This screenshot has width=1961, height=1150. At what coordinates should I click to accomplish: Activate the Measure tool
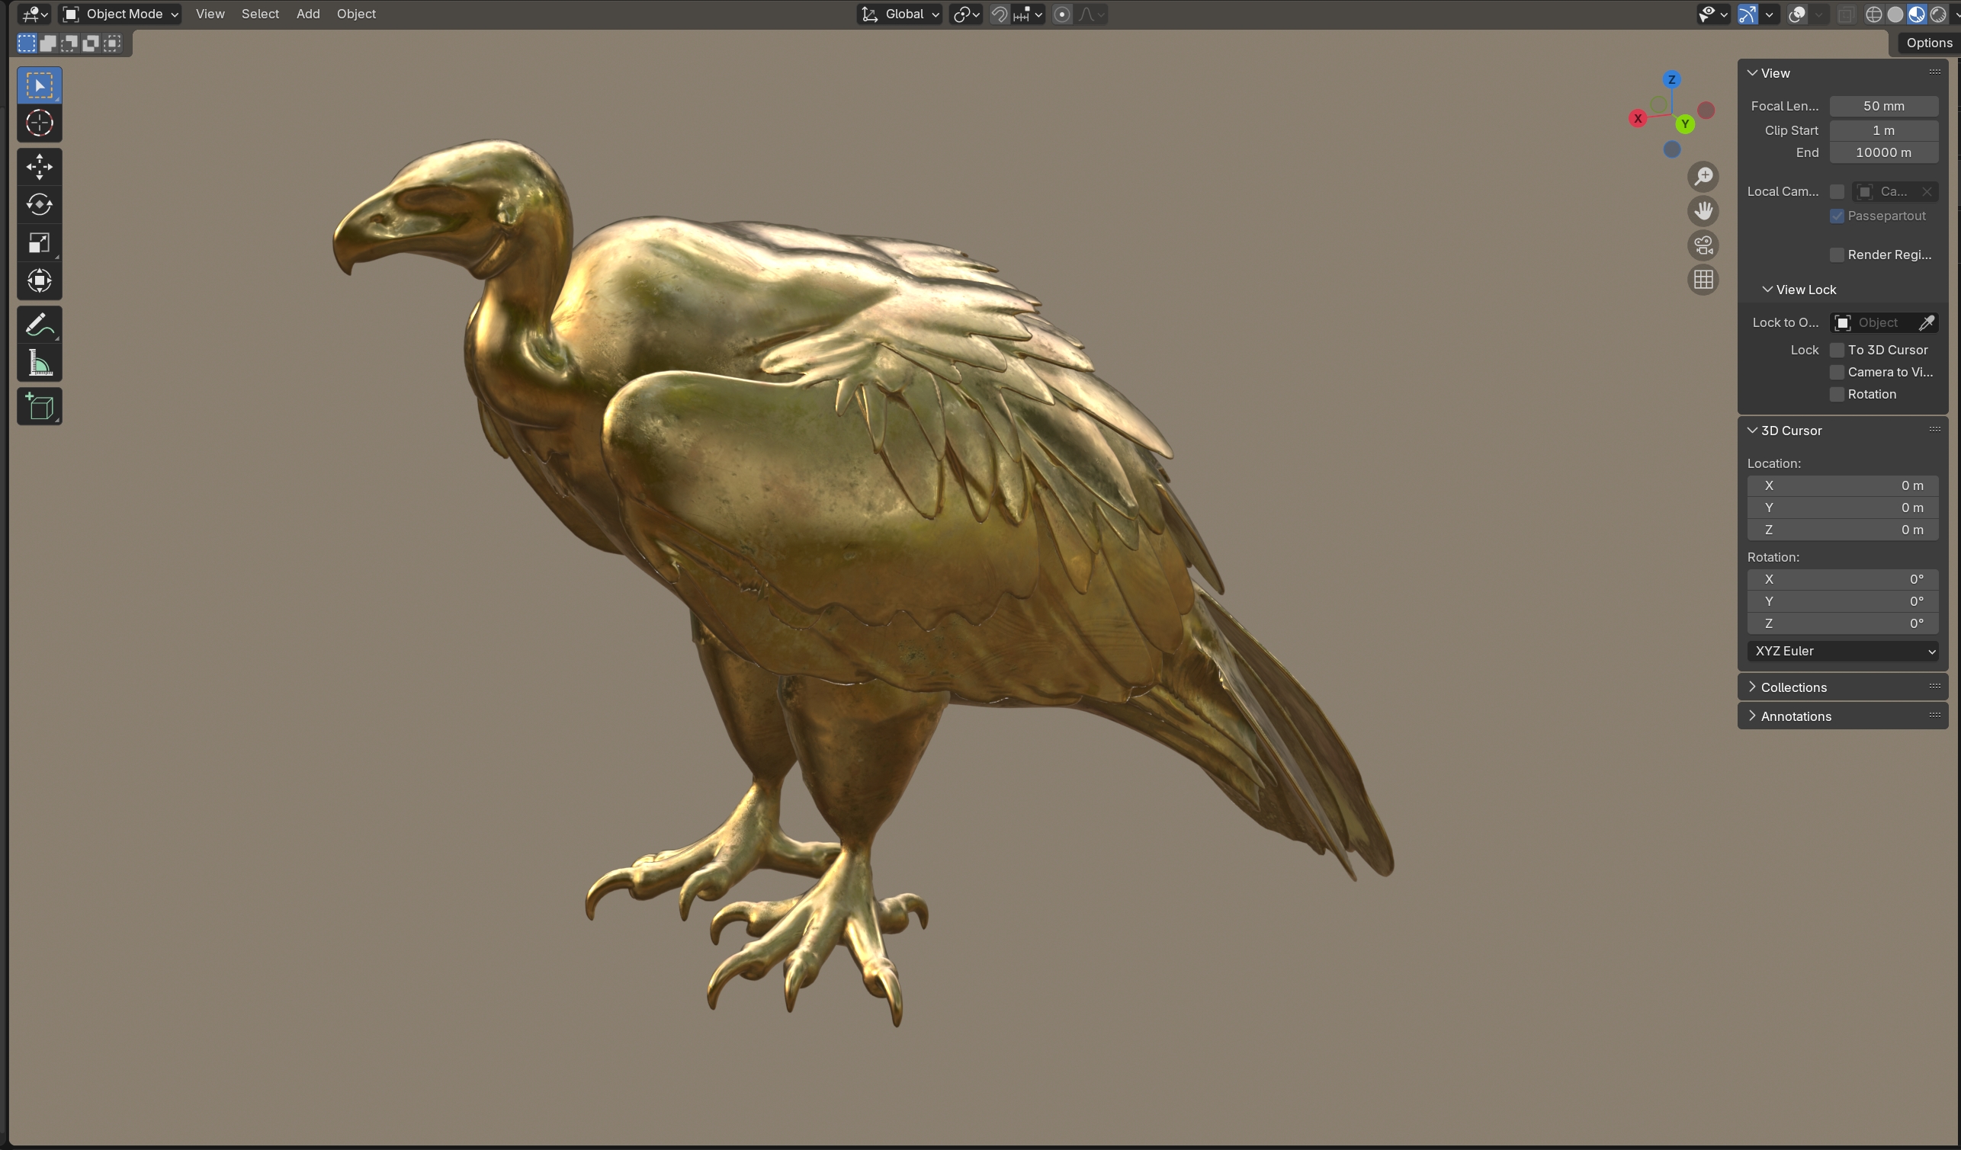pos(39,364)
